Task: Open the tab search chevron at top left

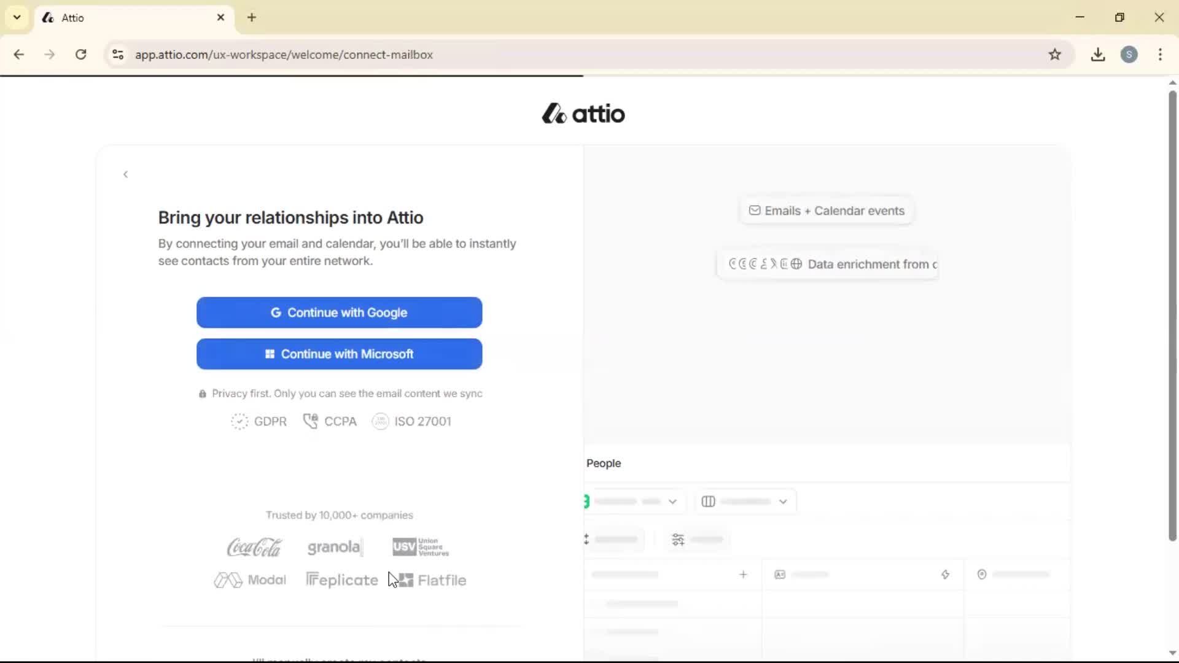Action: [17, 17]
